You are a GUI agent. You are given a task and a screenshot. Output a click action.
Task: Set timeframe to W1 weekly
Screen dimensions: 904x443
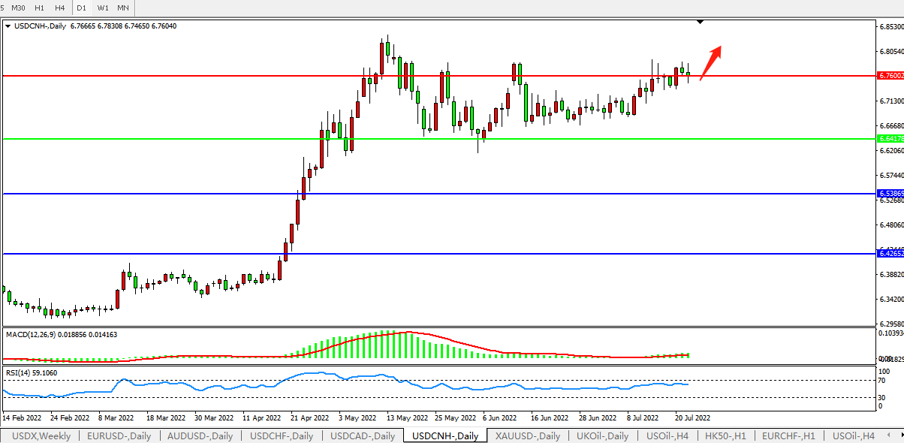click(x=103, y=8)
